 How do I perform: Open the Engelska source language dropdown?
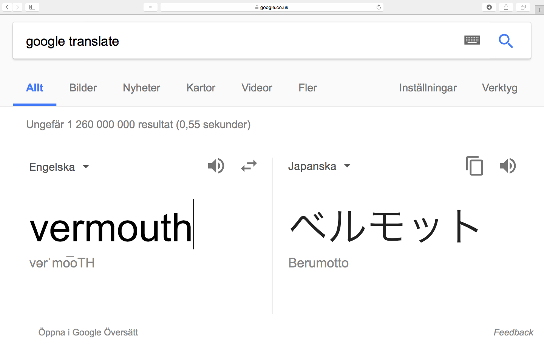pyautogui.click(x=59, y=167)
